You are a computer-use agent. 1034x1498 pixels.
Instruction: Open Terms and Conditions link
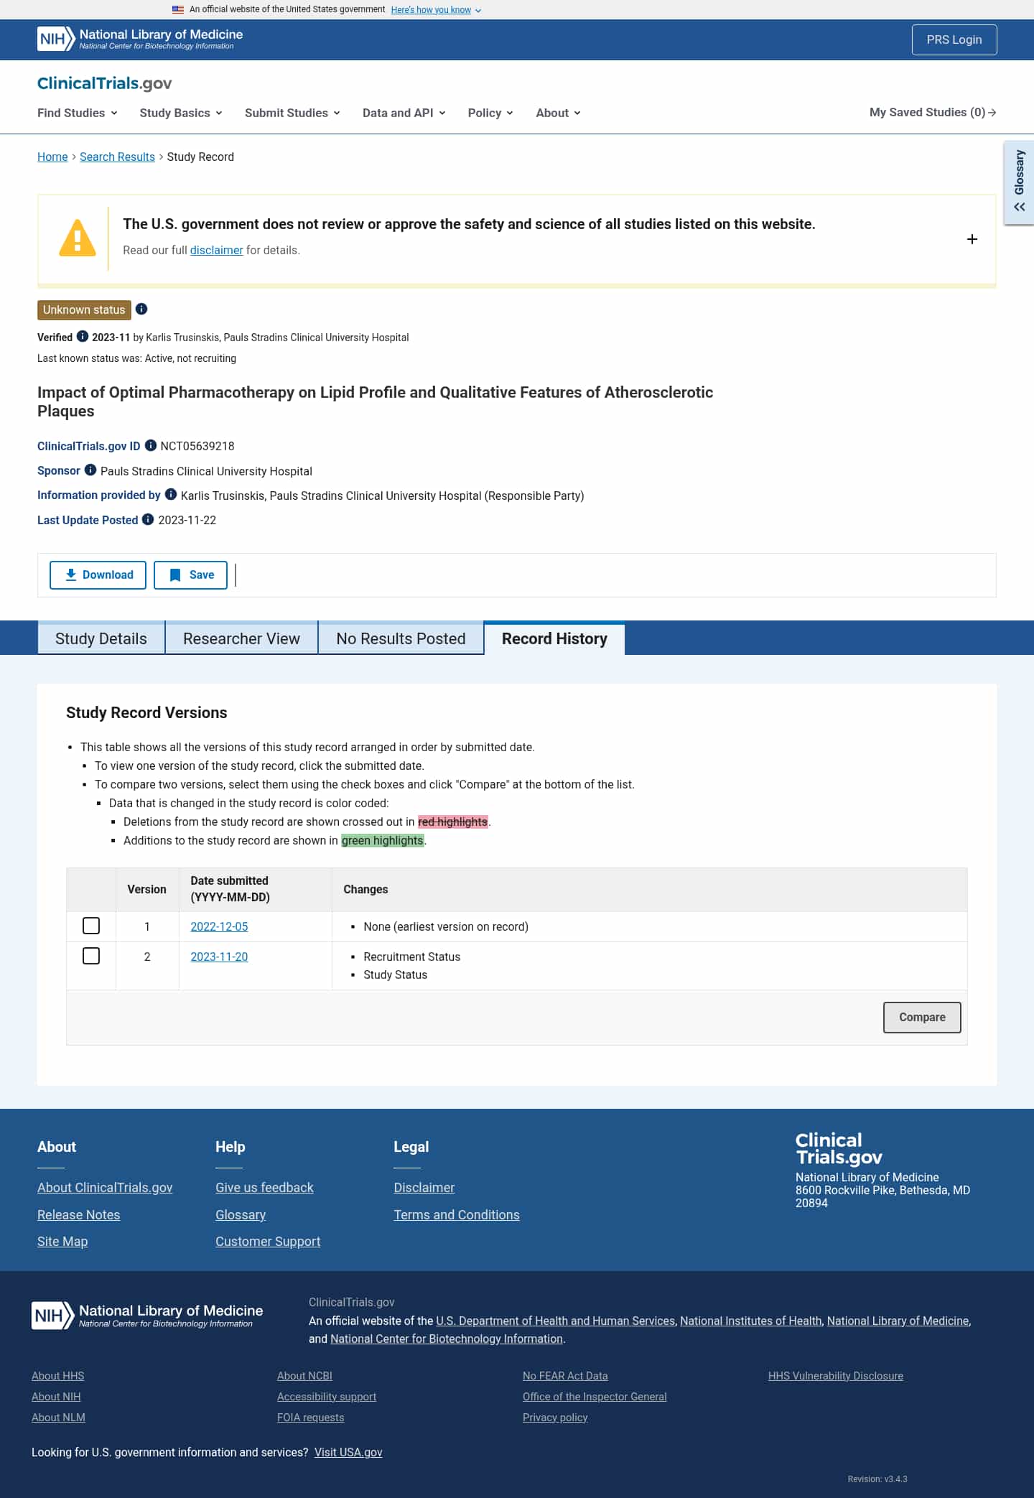tap(457, 1215)
